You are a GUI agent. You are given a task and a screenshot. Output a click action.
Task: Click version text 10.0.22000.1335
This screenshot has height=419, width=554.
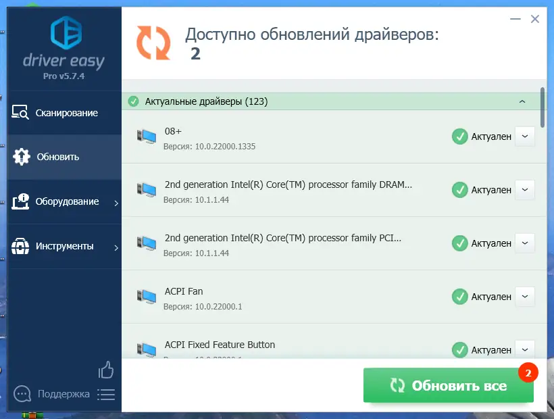[225, 146]
